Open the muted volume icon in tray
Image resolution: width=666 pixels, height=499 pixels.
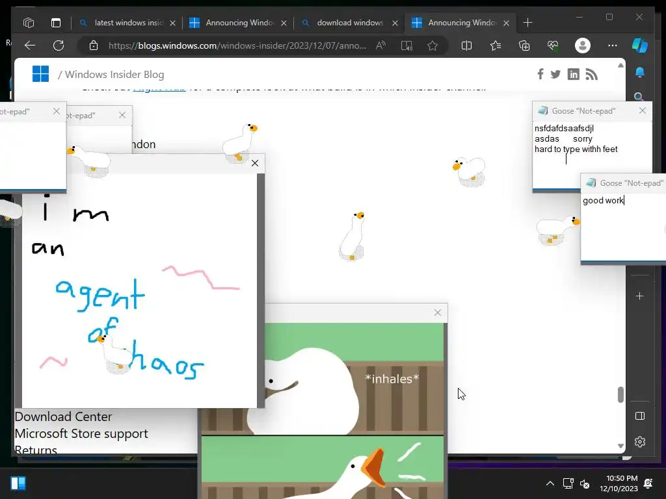585,483
